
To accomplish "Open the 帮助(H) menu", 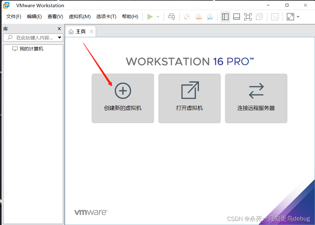I will coord(130,17).
